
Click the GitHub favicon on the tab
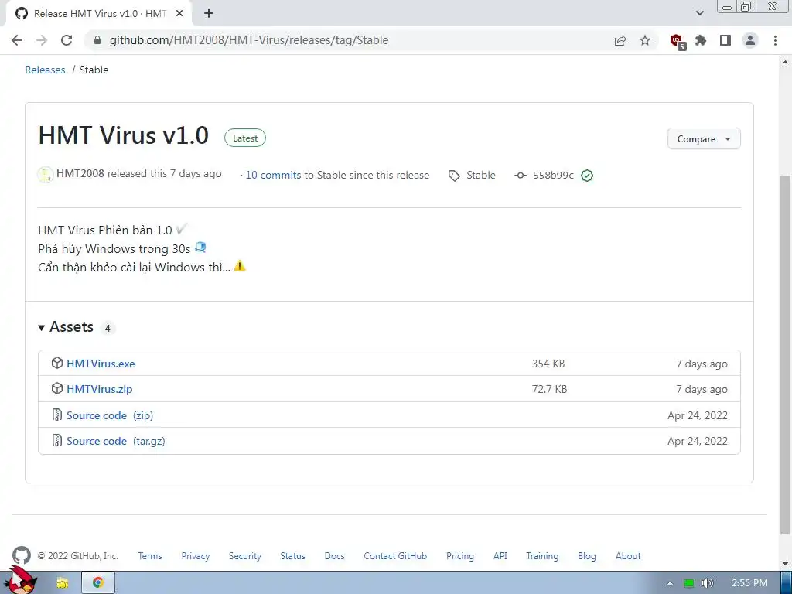click(x=22, y=13)
